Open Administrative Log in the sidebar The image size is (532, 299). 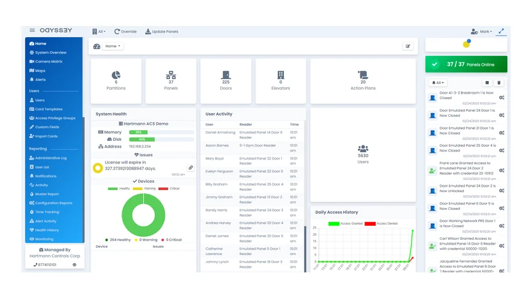click(x=48, y=158)
